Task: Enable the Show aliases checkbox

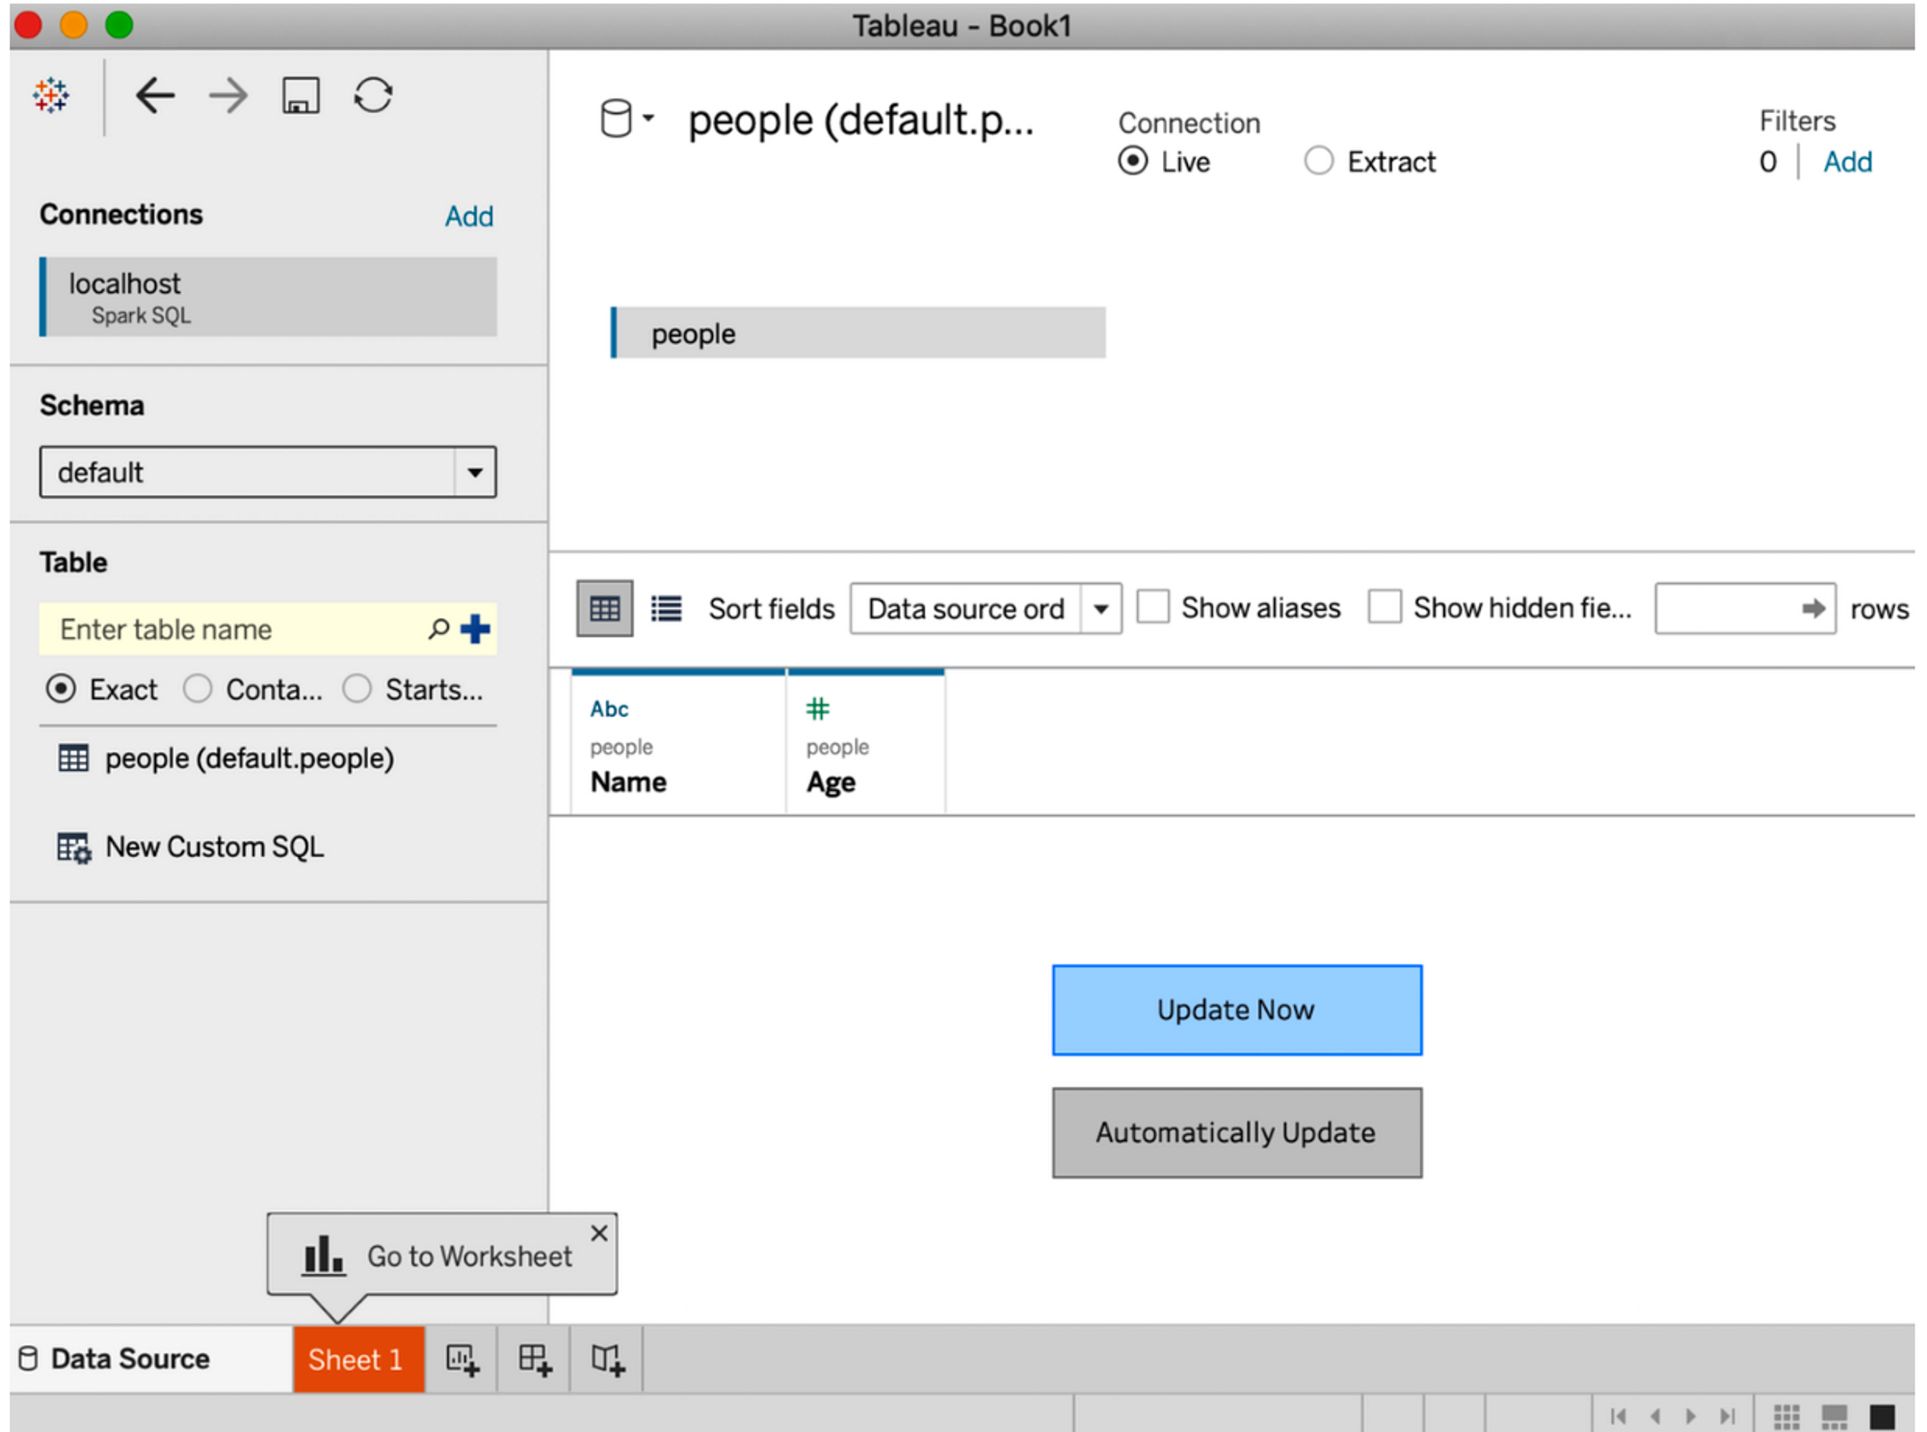Action: (x=1153, y=607)
